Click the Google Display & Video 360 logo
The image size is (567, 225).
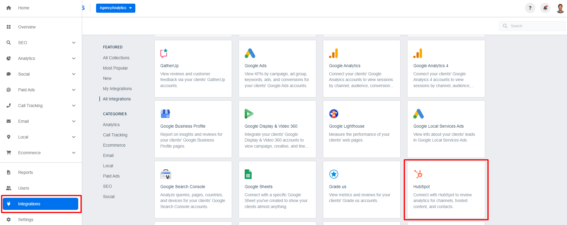249,114
